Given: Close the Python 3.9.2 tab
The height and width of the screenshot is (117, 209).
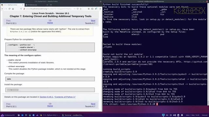Looking at the screenshot, I should (x=23, y=5).
